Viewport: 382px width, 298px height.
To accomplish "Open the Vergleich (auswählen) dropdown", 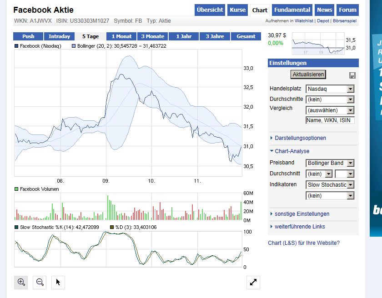I will [x=330, y=110].
